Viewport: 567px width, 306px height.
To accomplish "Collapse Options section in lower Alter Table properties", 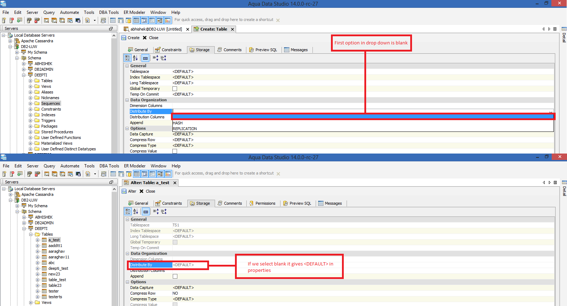I will 127,282.
